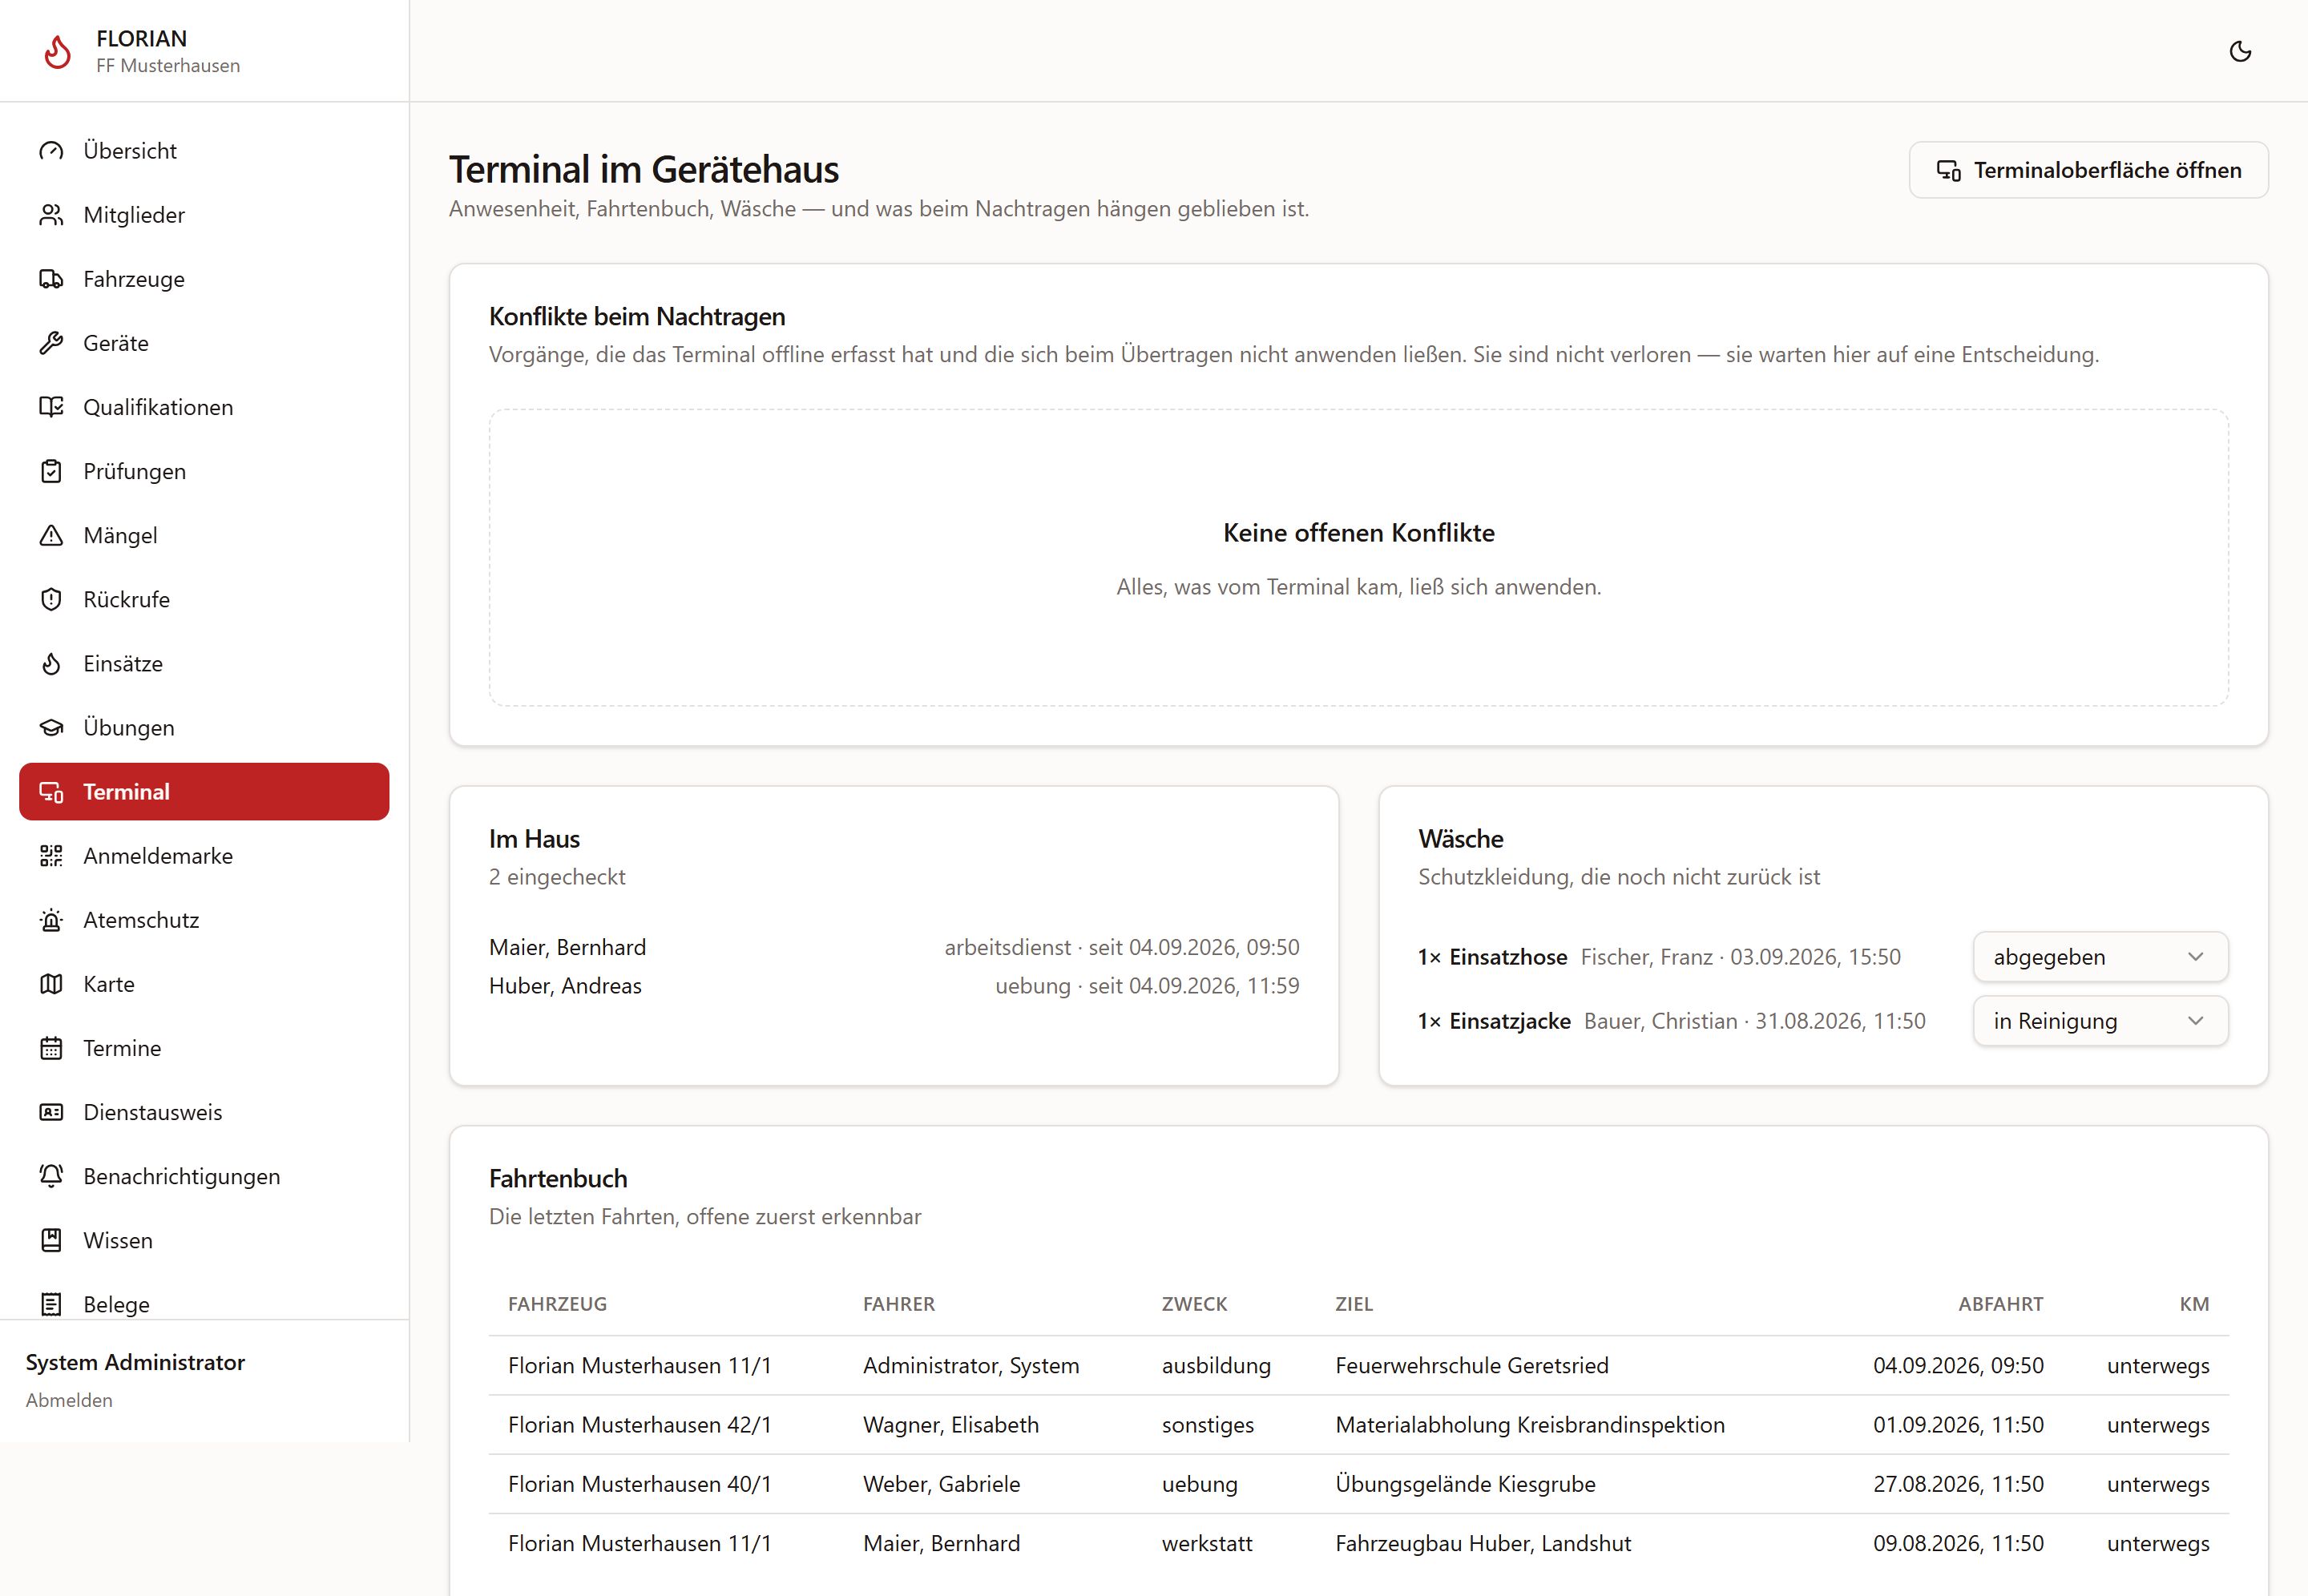Screen dimensions: 2308x1596
Task: Open Einsatzjacke status dropdown showing in Reinigung
Action: coord(2100,1021)
